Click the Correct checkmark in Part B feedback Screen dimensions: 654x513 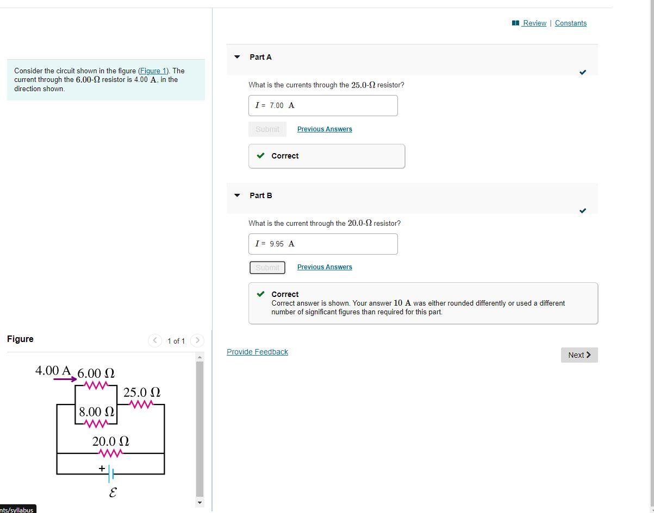click(x=260, y=294)
